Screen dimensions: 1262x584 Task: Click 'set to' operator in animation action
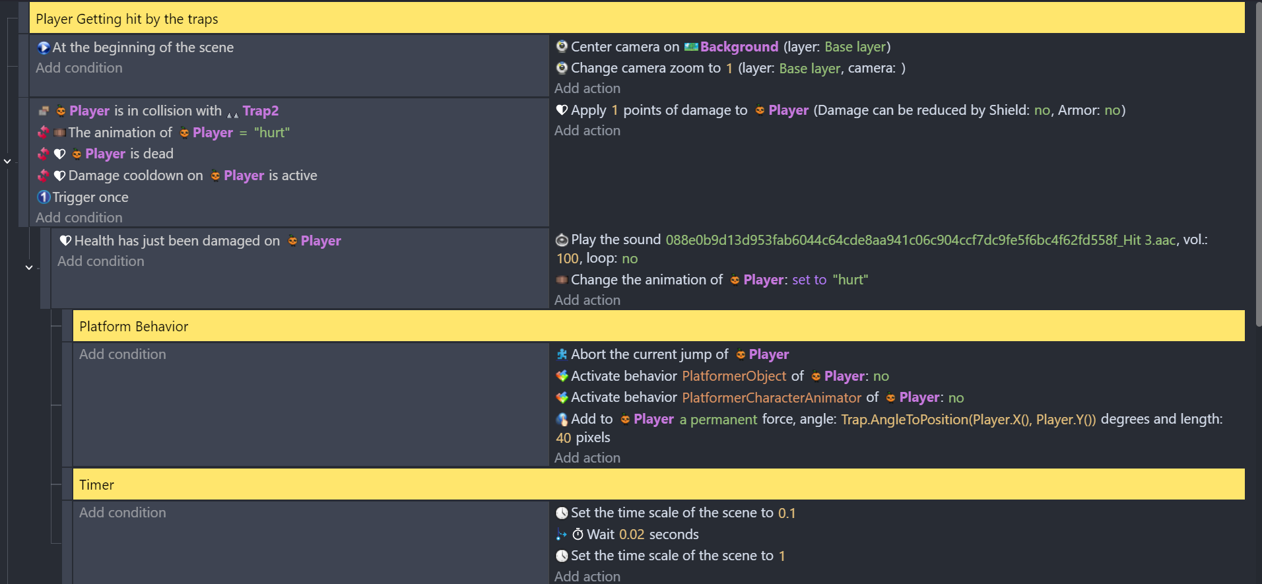click(809, 280)
